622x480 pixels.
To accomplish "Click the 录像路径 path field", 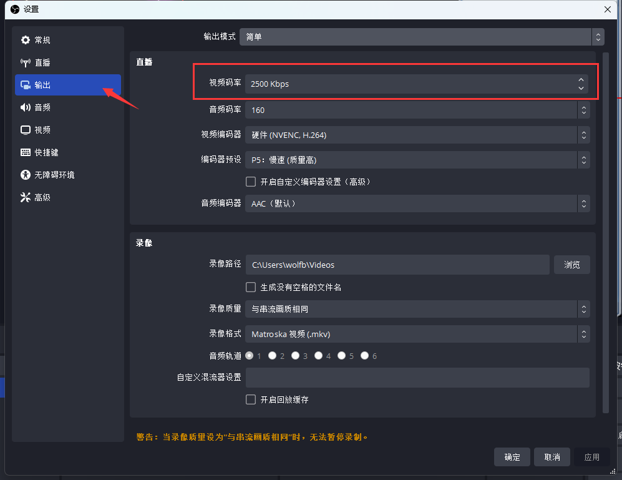I will [x=397, y=265].
